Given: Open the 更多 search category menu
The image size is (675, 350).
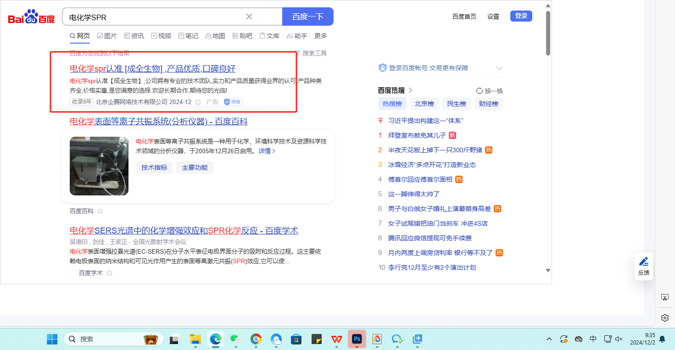Looking at the screenshot, I should tap(321, 36).
